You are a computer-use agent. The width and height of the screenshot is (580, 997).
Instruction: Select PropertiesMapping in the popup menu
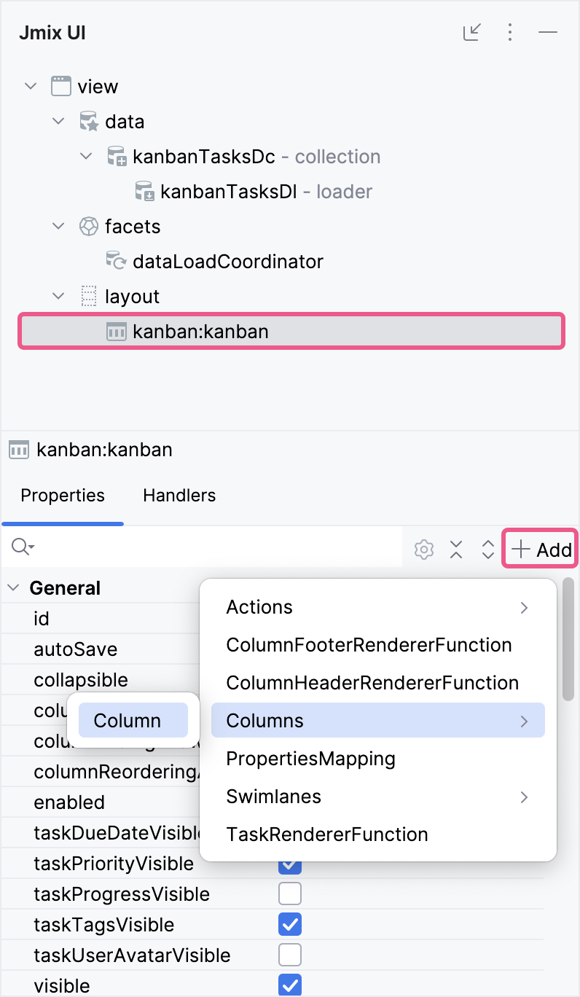[310, 759]
